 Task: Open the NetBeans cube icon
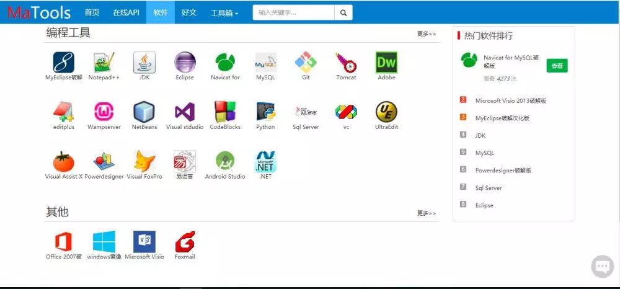(144, 112)
